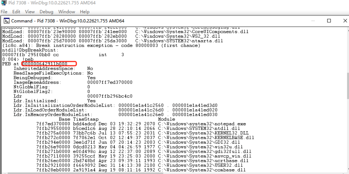Click the combase.dll module path

pos(202,170)
